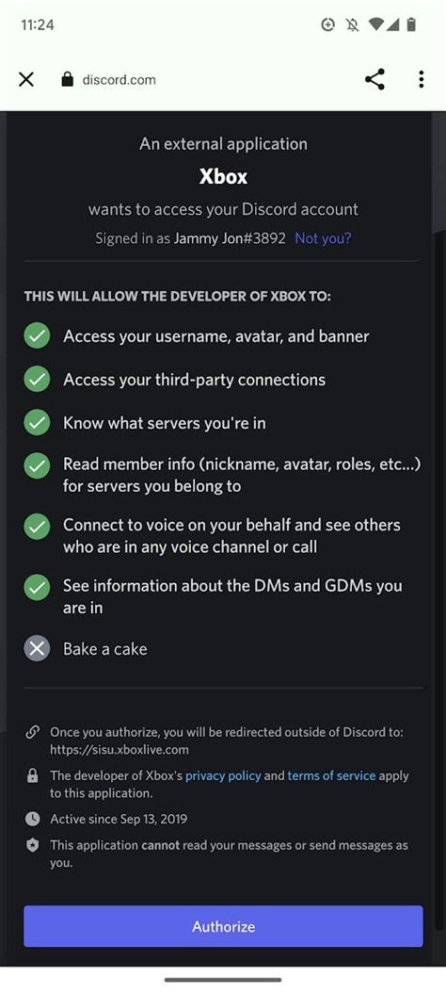
Task: Open the three-dot browser menu
Action: 422,80
